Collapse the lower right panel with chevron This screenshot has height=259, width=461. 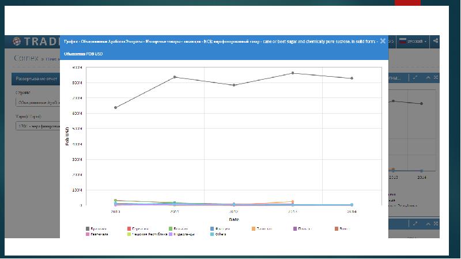[428, 224]
